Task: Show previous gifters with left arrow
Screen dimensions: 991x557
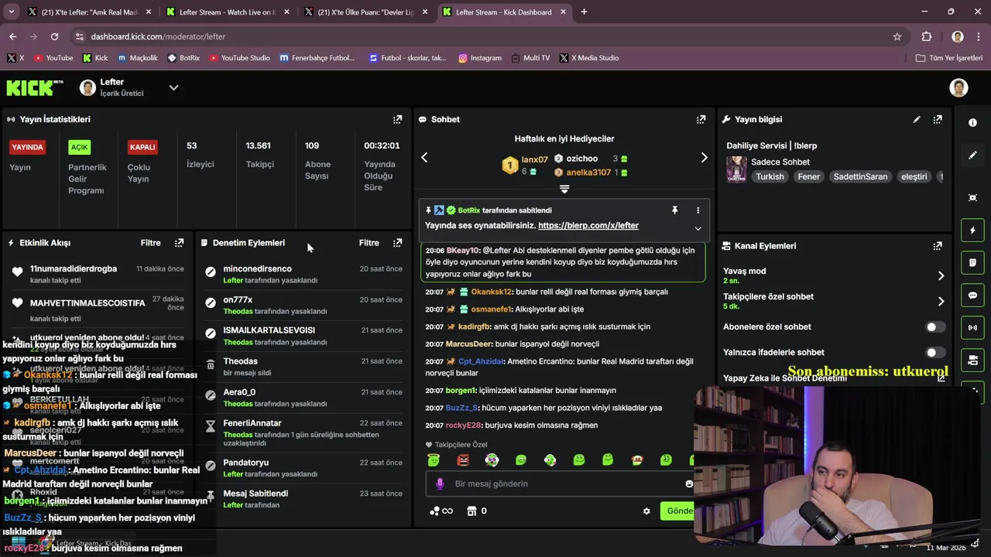Action: click(x=424, y=158)
